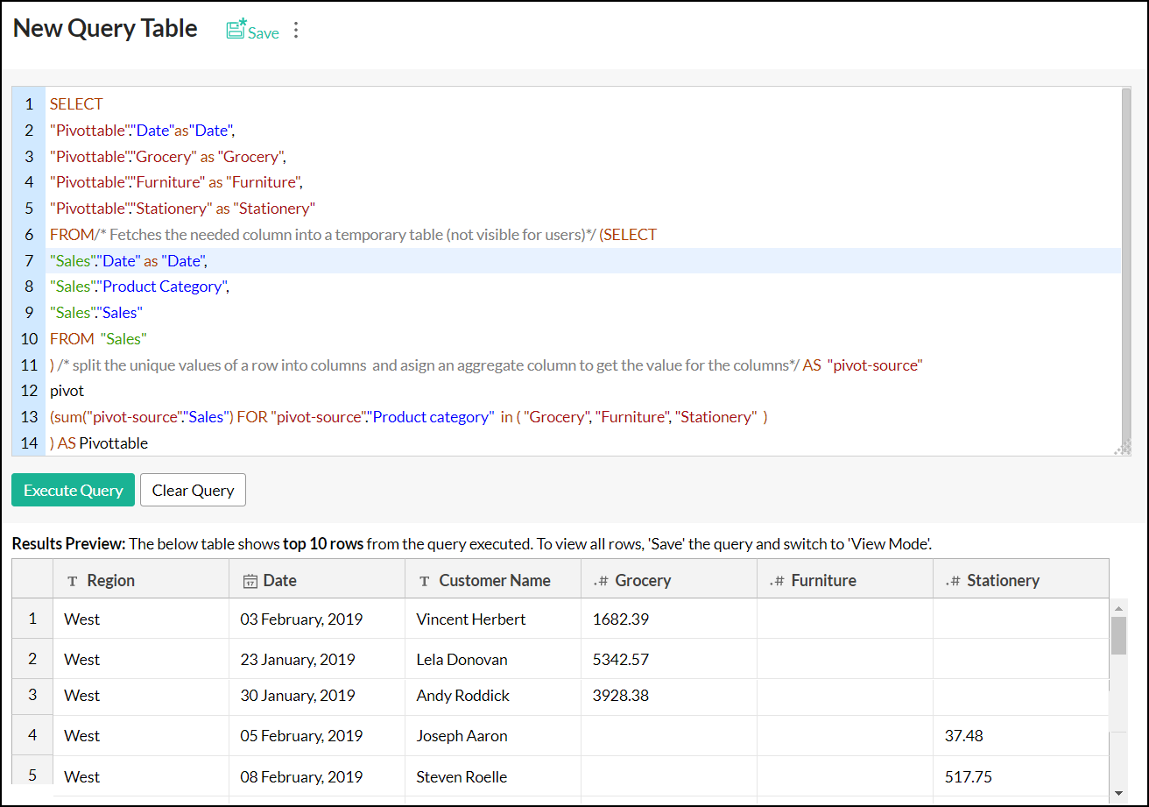Click the number type icon in Furniture header
This screenshot has height=807, width=1149.
pos(777,581)
